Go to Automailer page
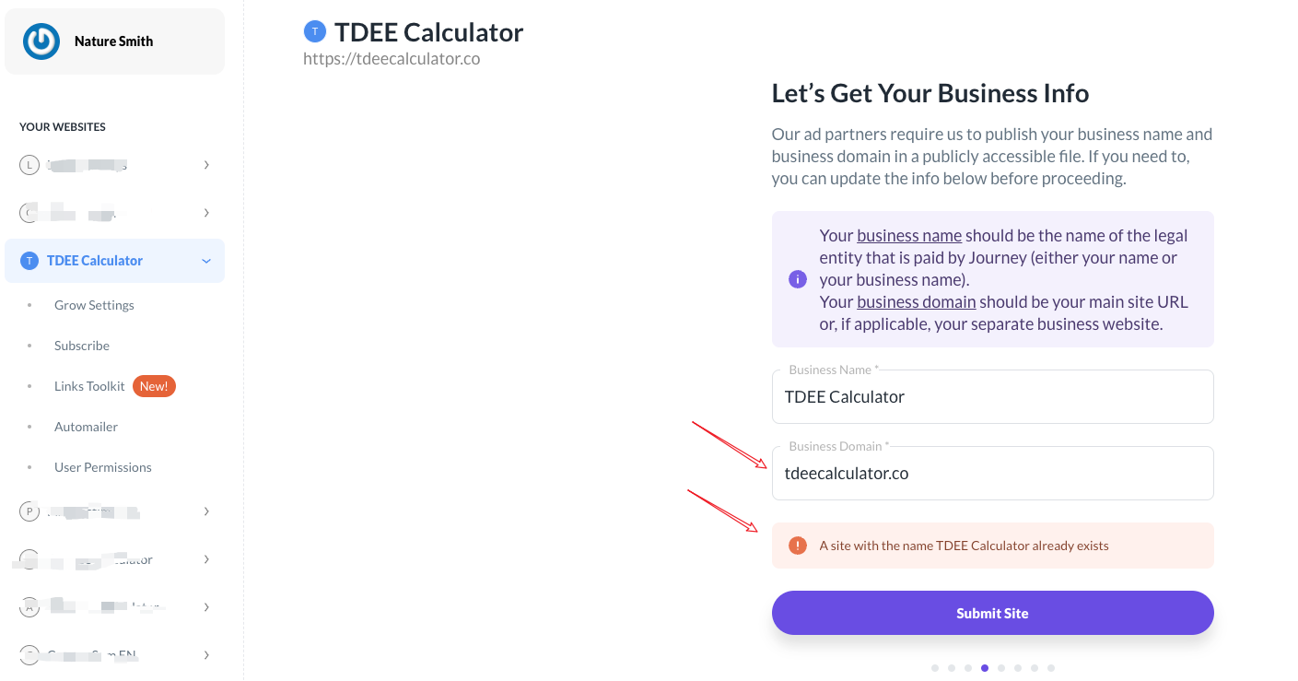Image resolution: width=1298 pixels, height=681 pixels. 86,427
